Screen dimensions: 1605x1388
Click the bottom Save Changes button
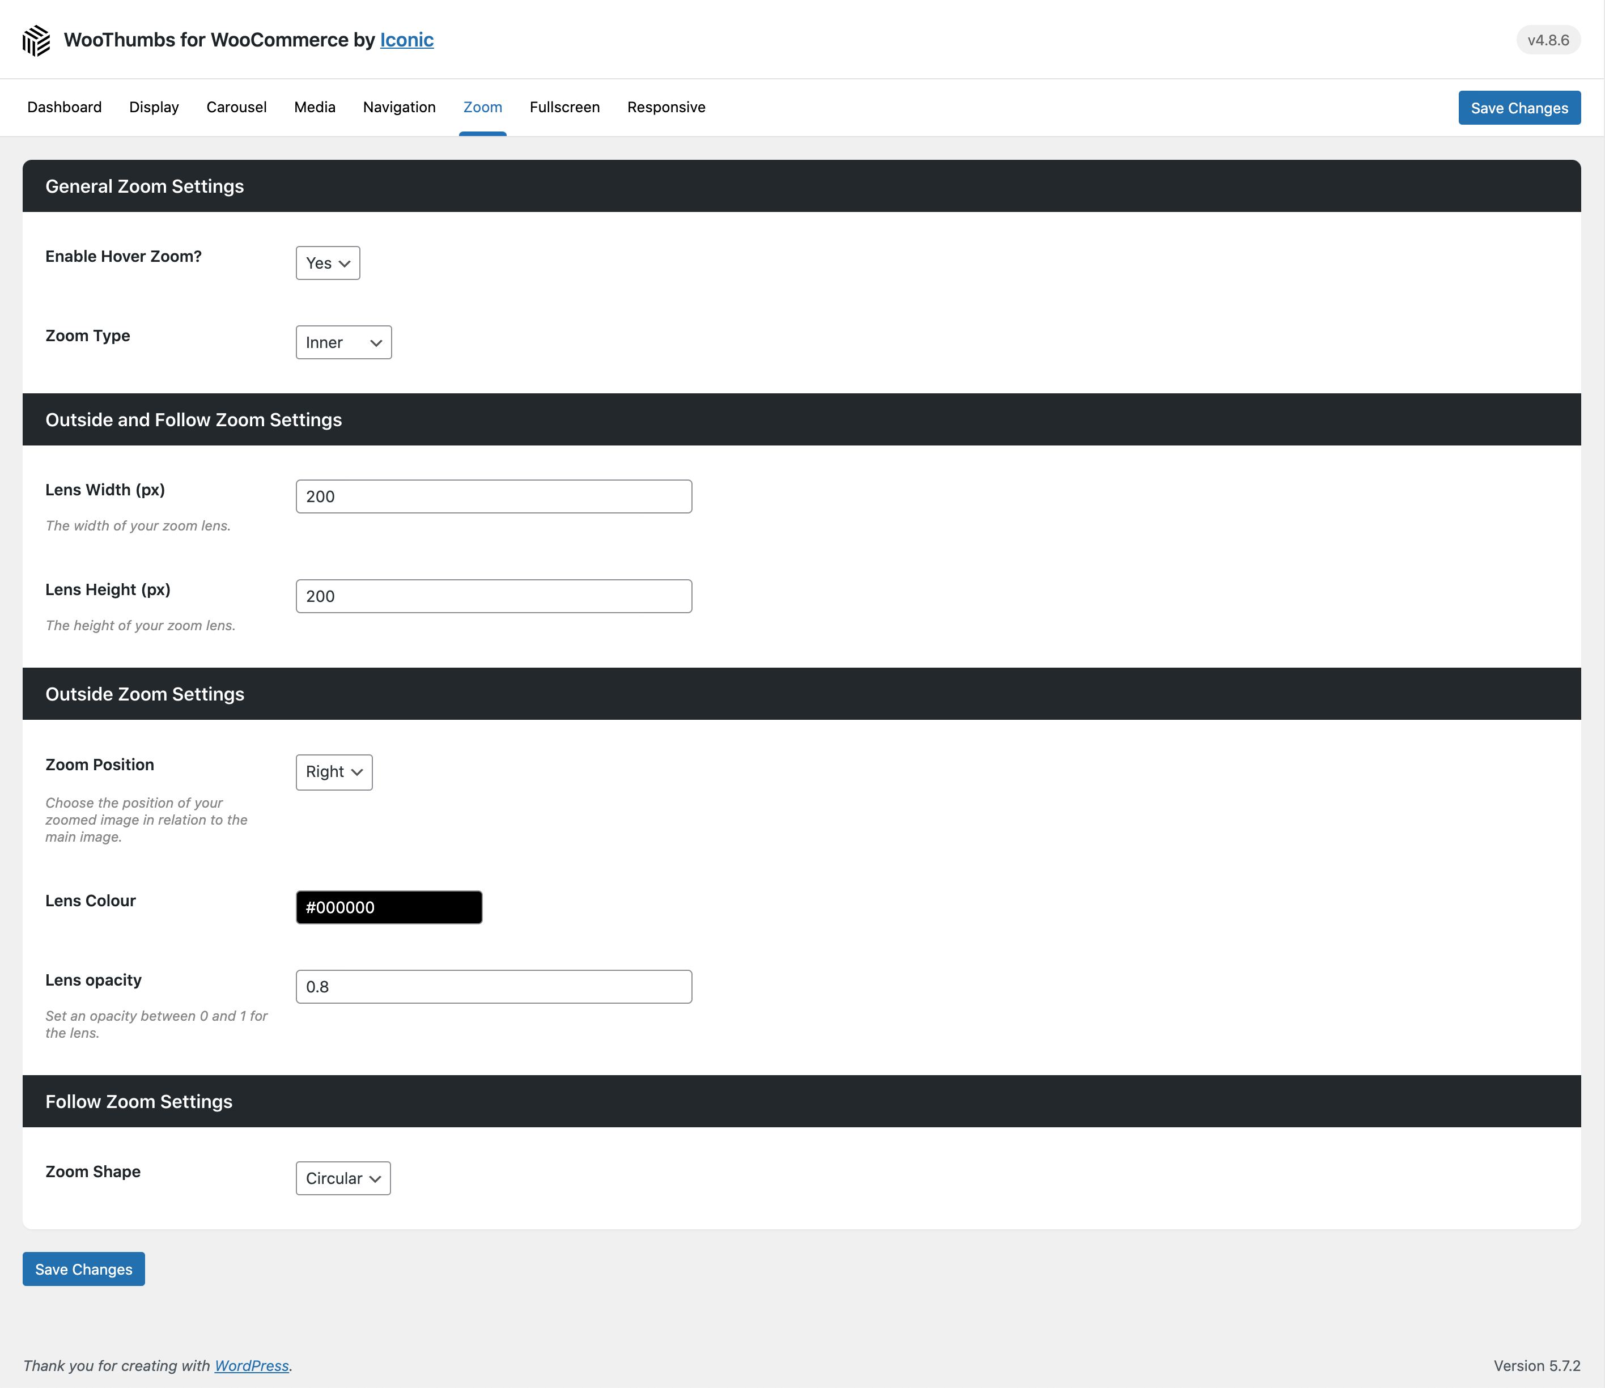(84, 1269)
